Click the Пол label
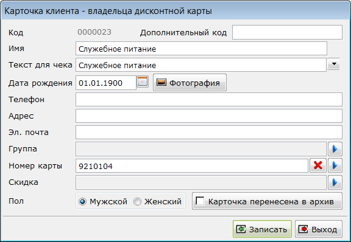 pos(16,201)
